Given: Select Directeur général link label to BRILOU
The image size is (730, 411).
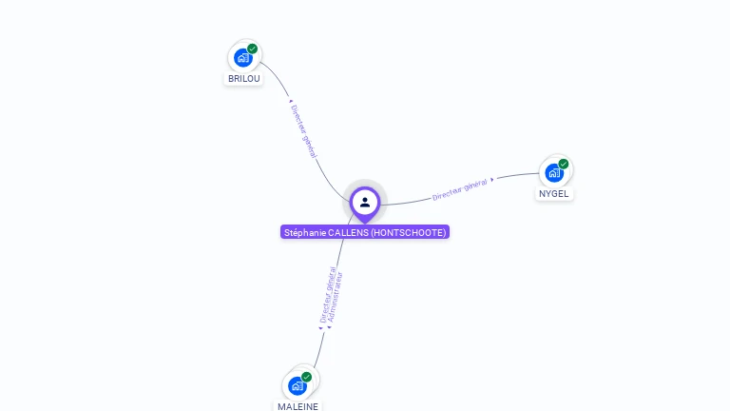Looking at the screenshot, I should point(303,131).
